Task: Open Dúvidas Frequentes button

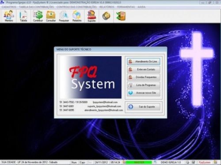Action: (144, 77)
